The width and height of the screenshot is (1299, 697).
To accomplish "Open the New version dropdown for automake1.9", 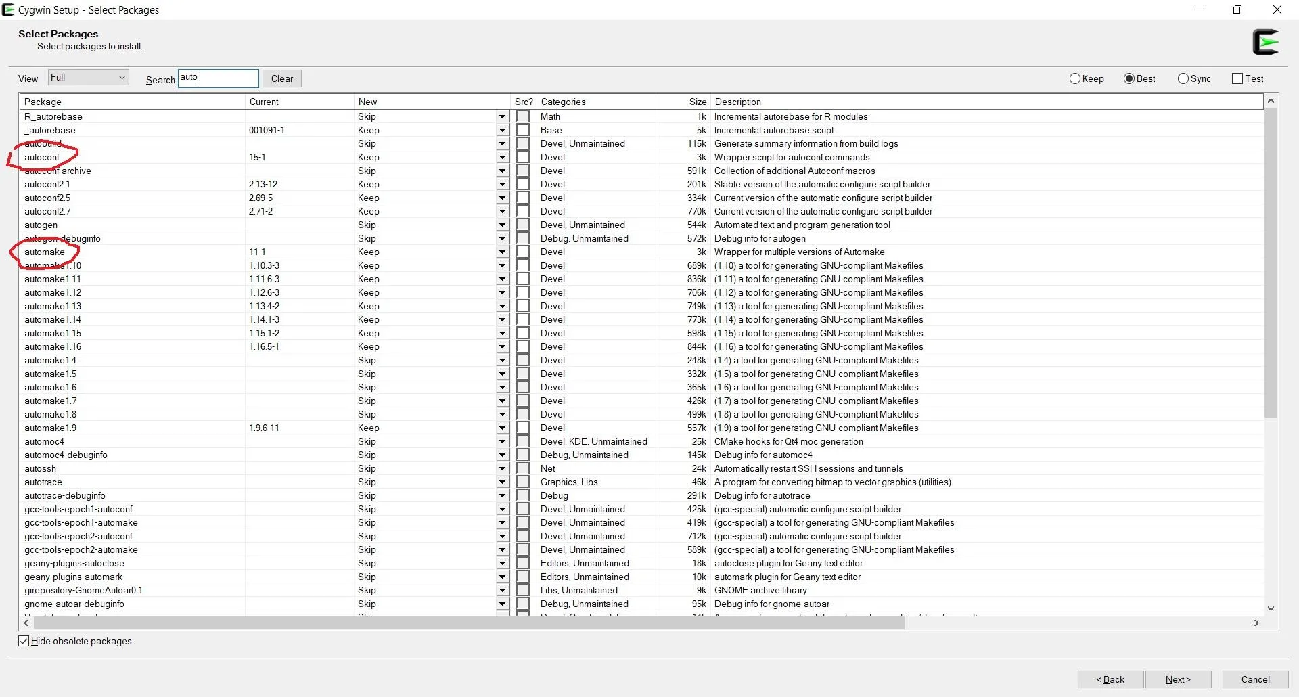I will (x=502, y=428).
